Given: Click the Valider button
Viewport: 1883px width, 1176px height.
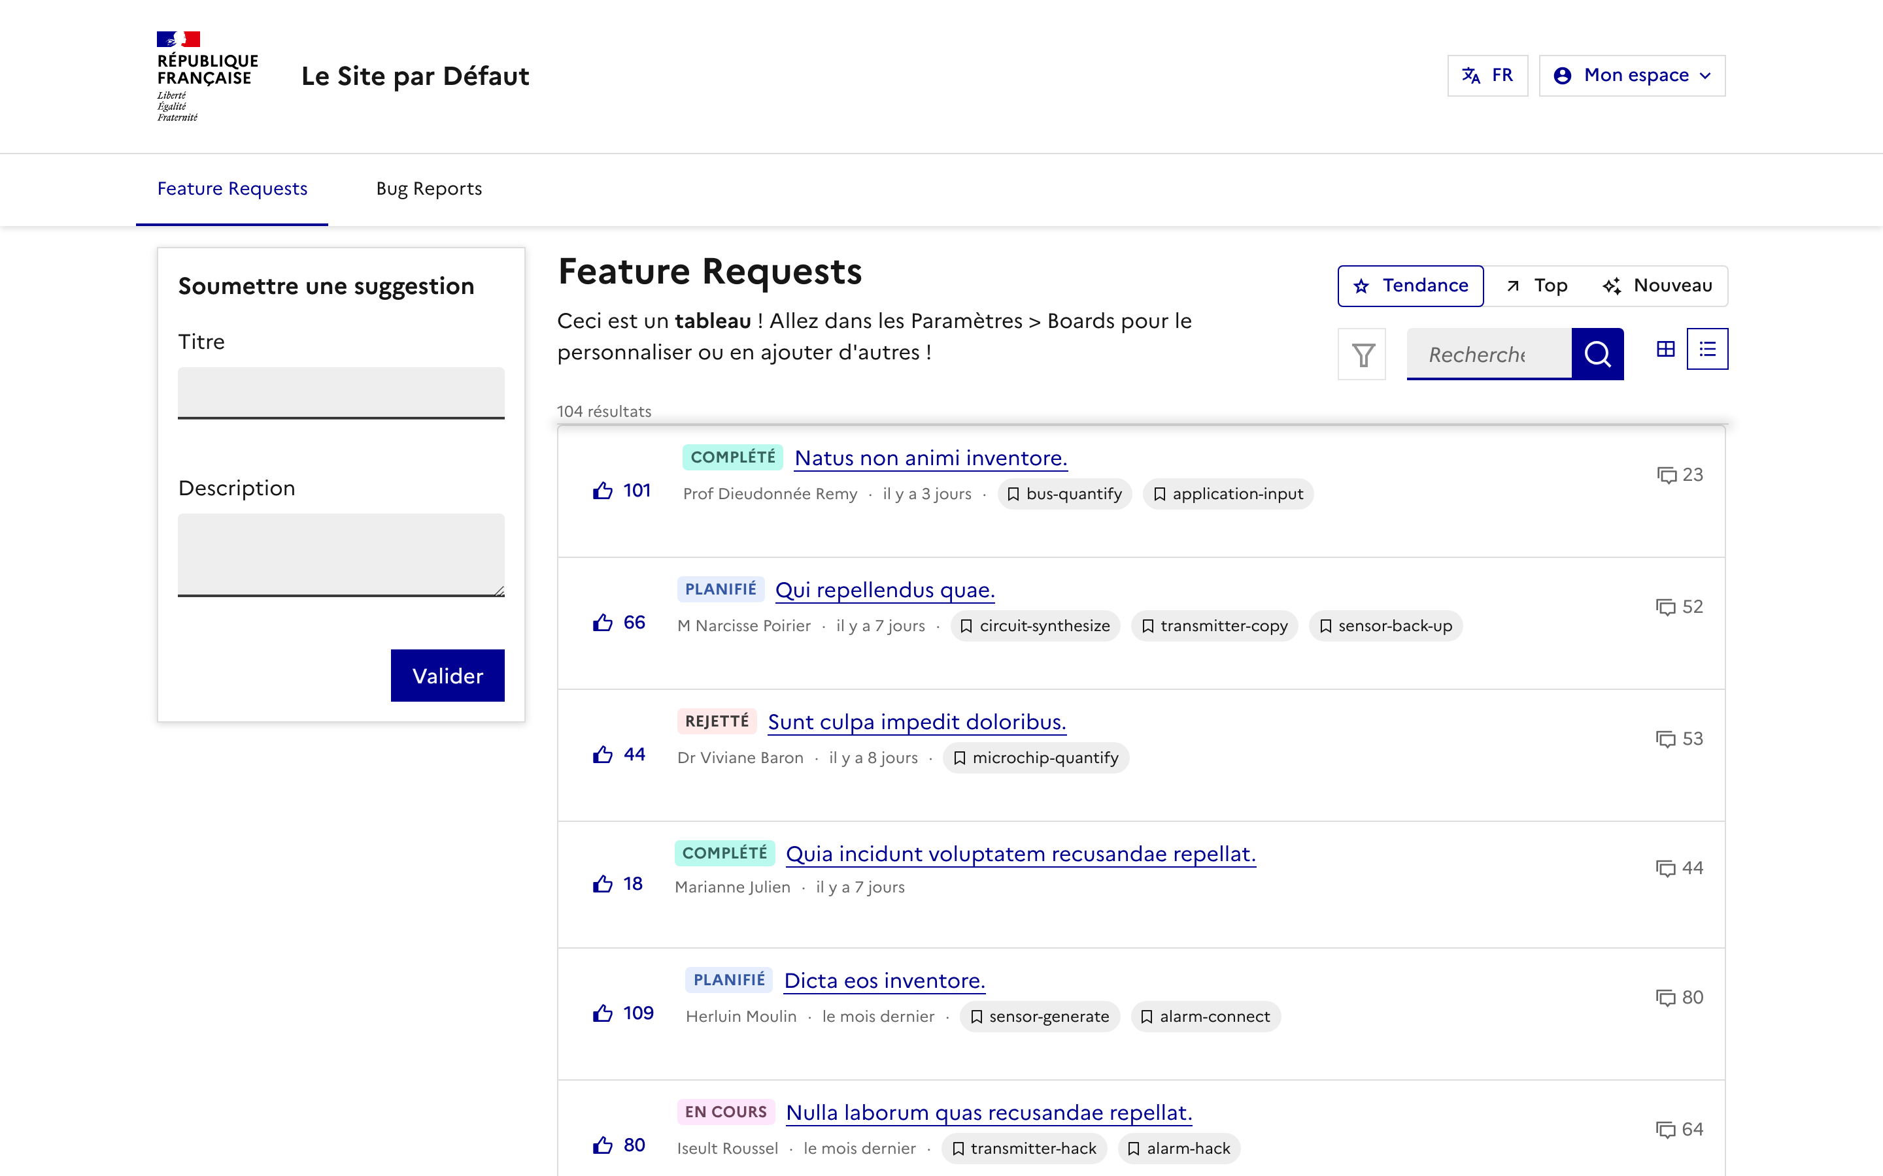Looking at the screenshot, I should 447,675.
